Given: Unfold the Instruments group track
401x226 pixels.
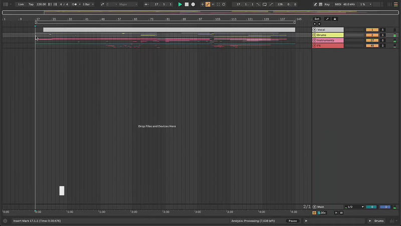Looking at the screenshot, I should (315, 40).
